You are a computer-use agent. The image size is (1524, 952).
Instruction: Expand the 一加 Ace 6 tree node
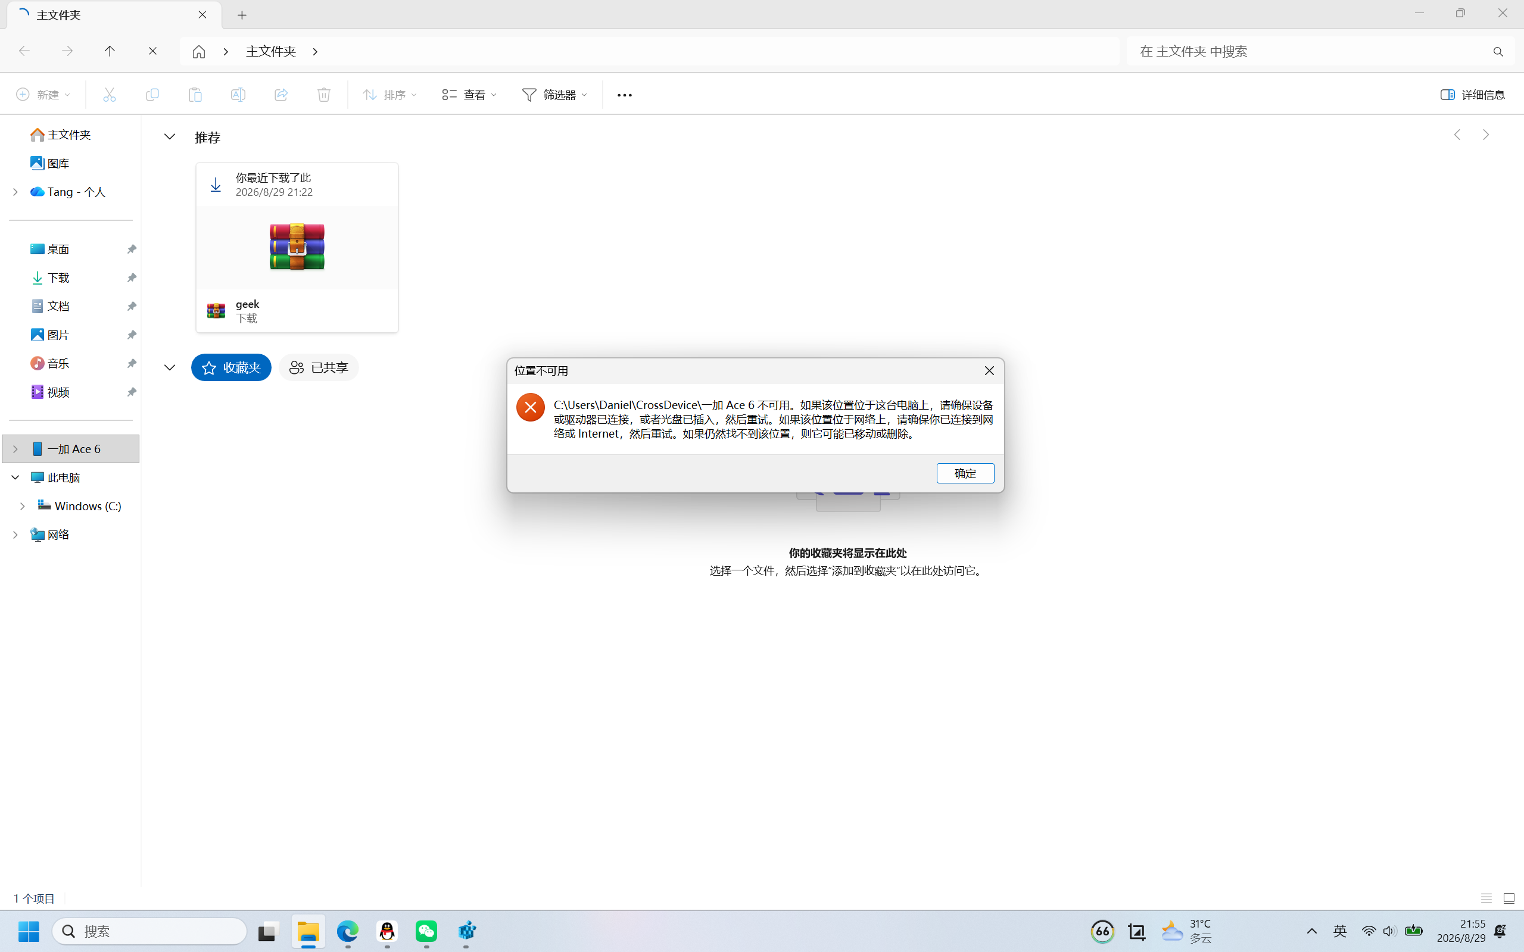pyautogui.click(x=15, y=449)
